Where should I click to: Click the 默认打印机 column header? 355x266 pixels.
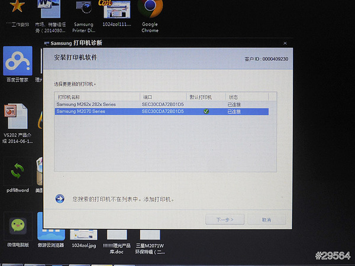pyautogui.click(x=206, y=97)
